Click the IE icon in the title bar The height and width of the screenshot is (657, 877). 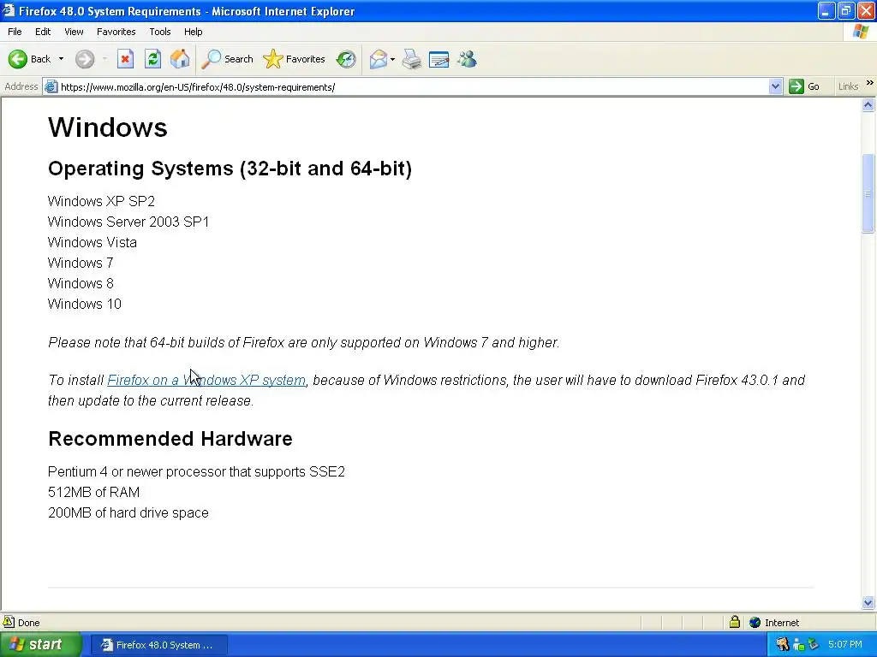point(9,10)
